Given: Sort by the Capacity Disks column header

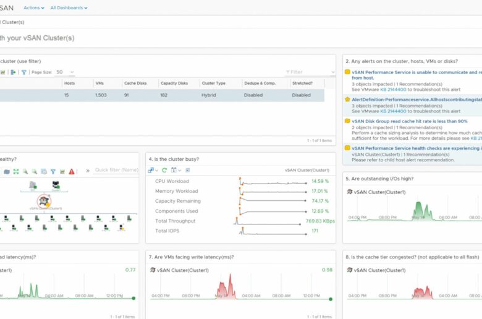Looking at the screenshot, I should (174, 83).
